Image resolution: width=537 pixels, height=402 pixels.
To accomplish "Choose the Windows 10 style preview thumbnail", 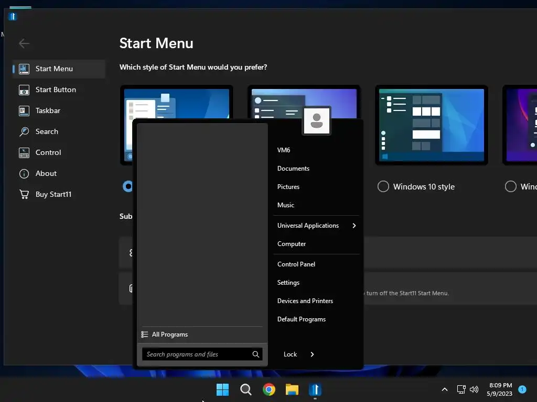I will [432, 125].
